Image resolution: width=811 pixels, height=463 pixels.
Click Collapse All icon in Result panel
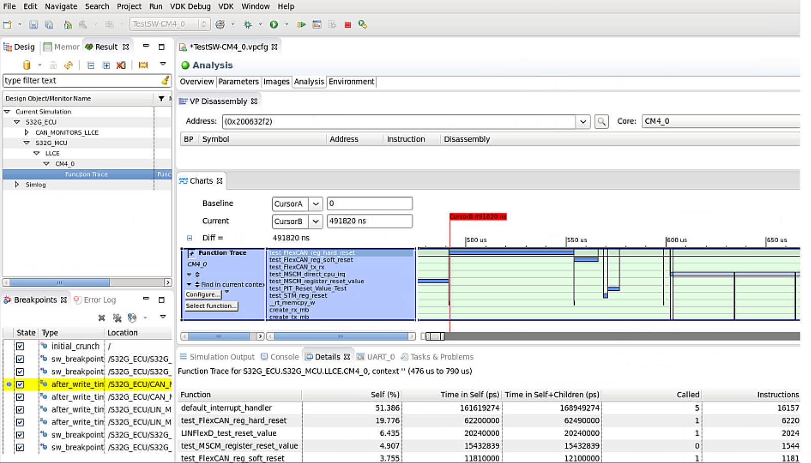tap(91, 65)
